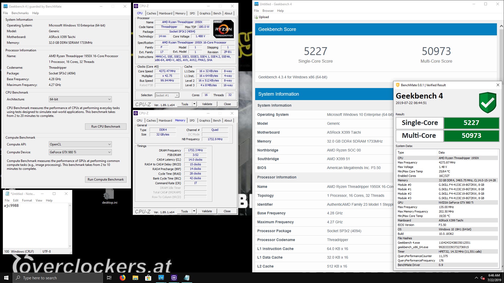Click the green verified shield icon
This screenshot has height=283, width=504.
point(487,103)
